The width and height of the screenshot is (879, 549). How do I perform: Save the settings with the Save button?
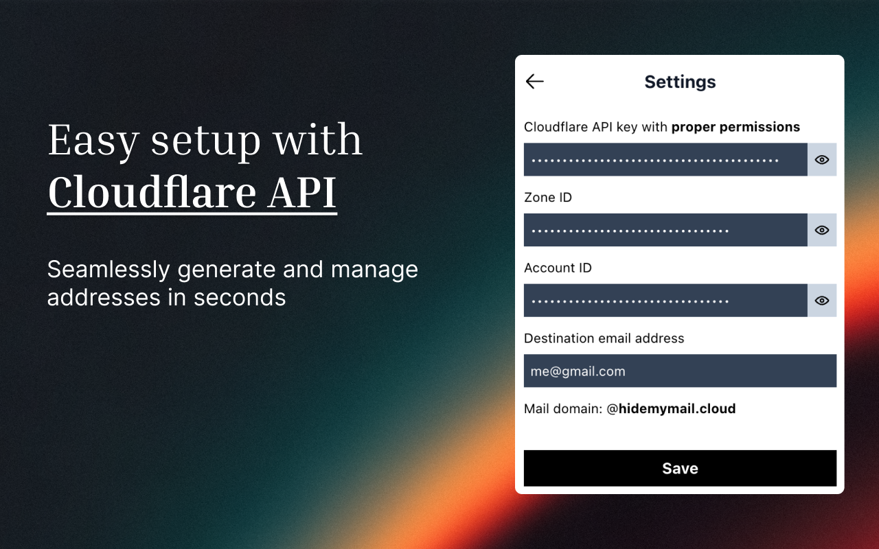tap(680, 469)
